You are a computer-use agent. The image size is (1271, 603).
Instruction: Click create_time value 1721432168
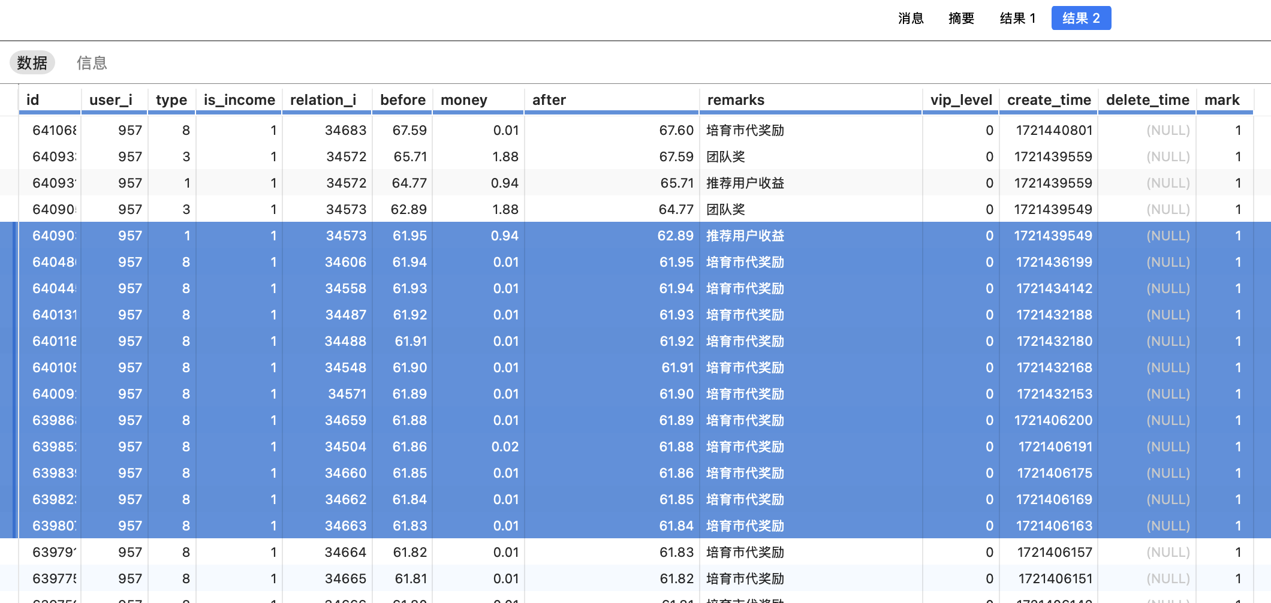[1054, 368]
